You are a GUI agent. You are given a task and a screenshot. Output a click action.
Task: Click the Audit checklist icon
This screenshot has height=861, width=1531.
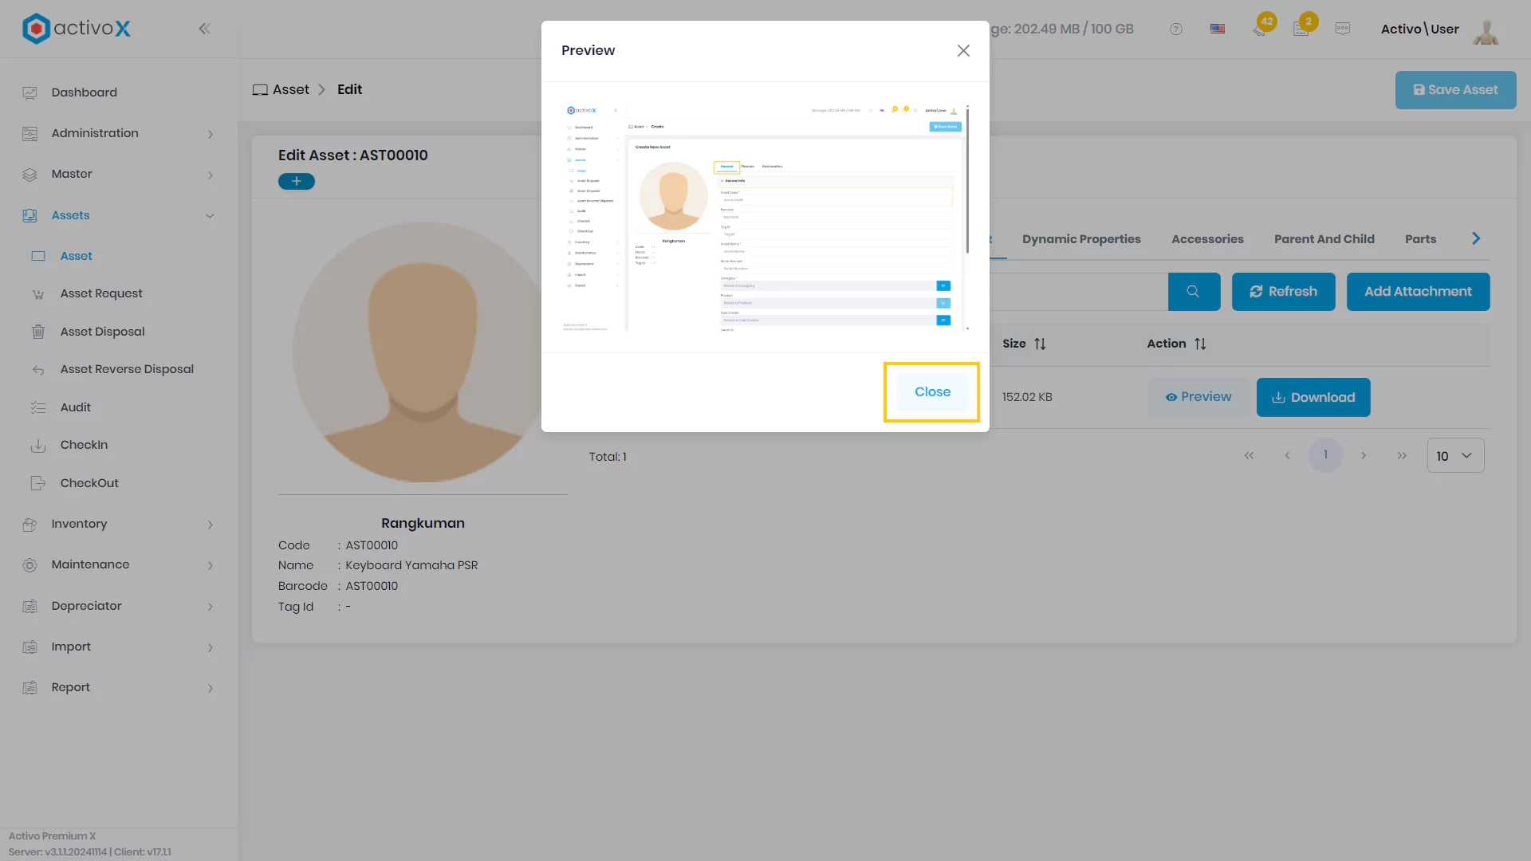click(37, 407)
